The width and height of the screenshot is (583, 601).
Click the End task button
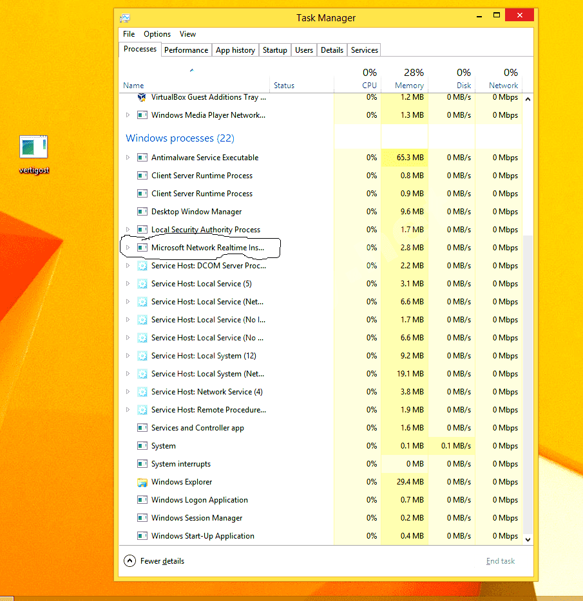[500, 561]
